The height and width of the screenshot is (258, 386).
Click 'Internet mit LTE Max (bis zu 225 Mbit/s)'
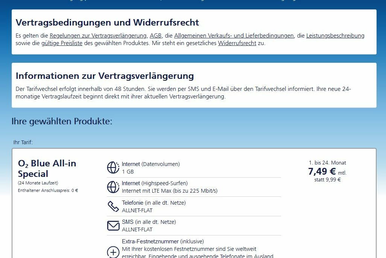(x=170, y=191)
